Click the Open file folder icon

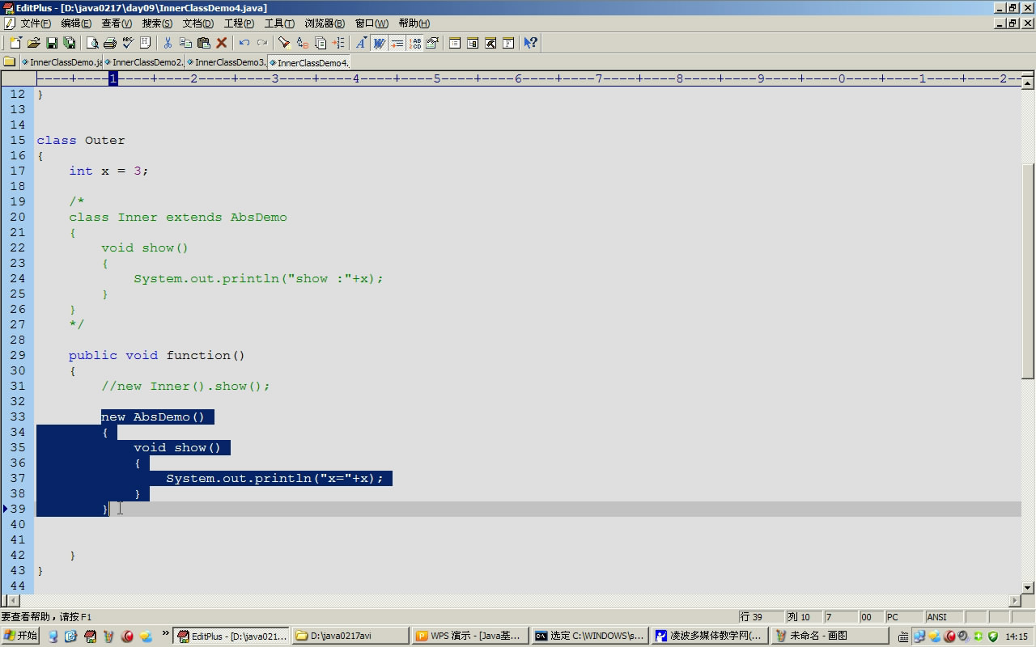tap(33, 43)
